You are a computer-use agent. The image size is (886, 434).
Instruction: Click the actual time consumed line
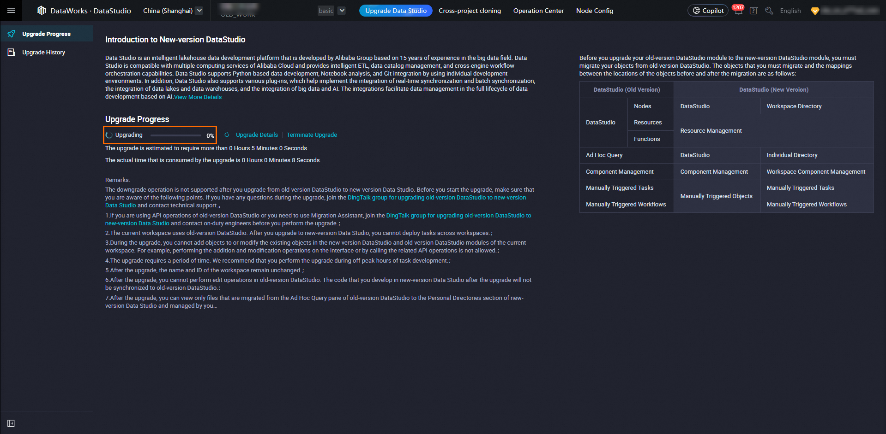point(213,160)
